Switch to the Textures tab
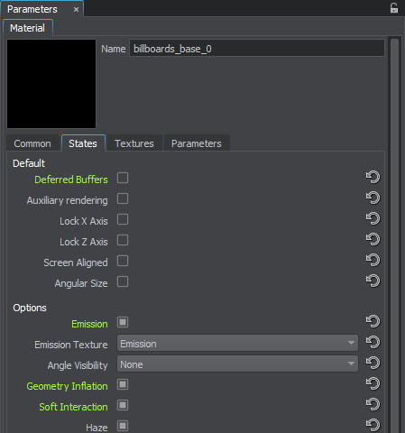The width and height of the screenshot is (405, 433). pos(134,143)
